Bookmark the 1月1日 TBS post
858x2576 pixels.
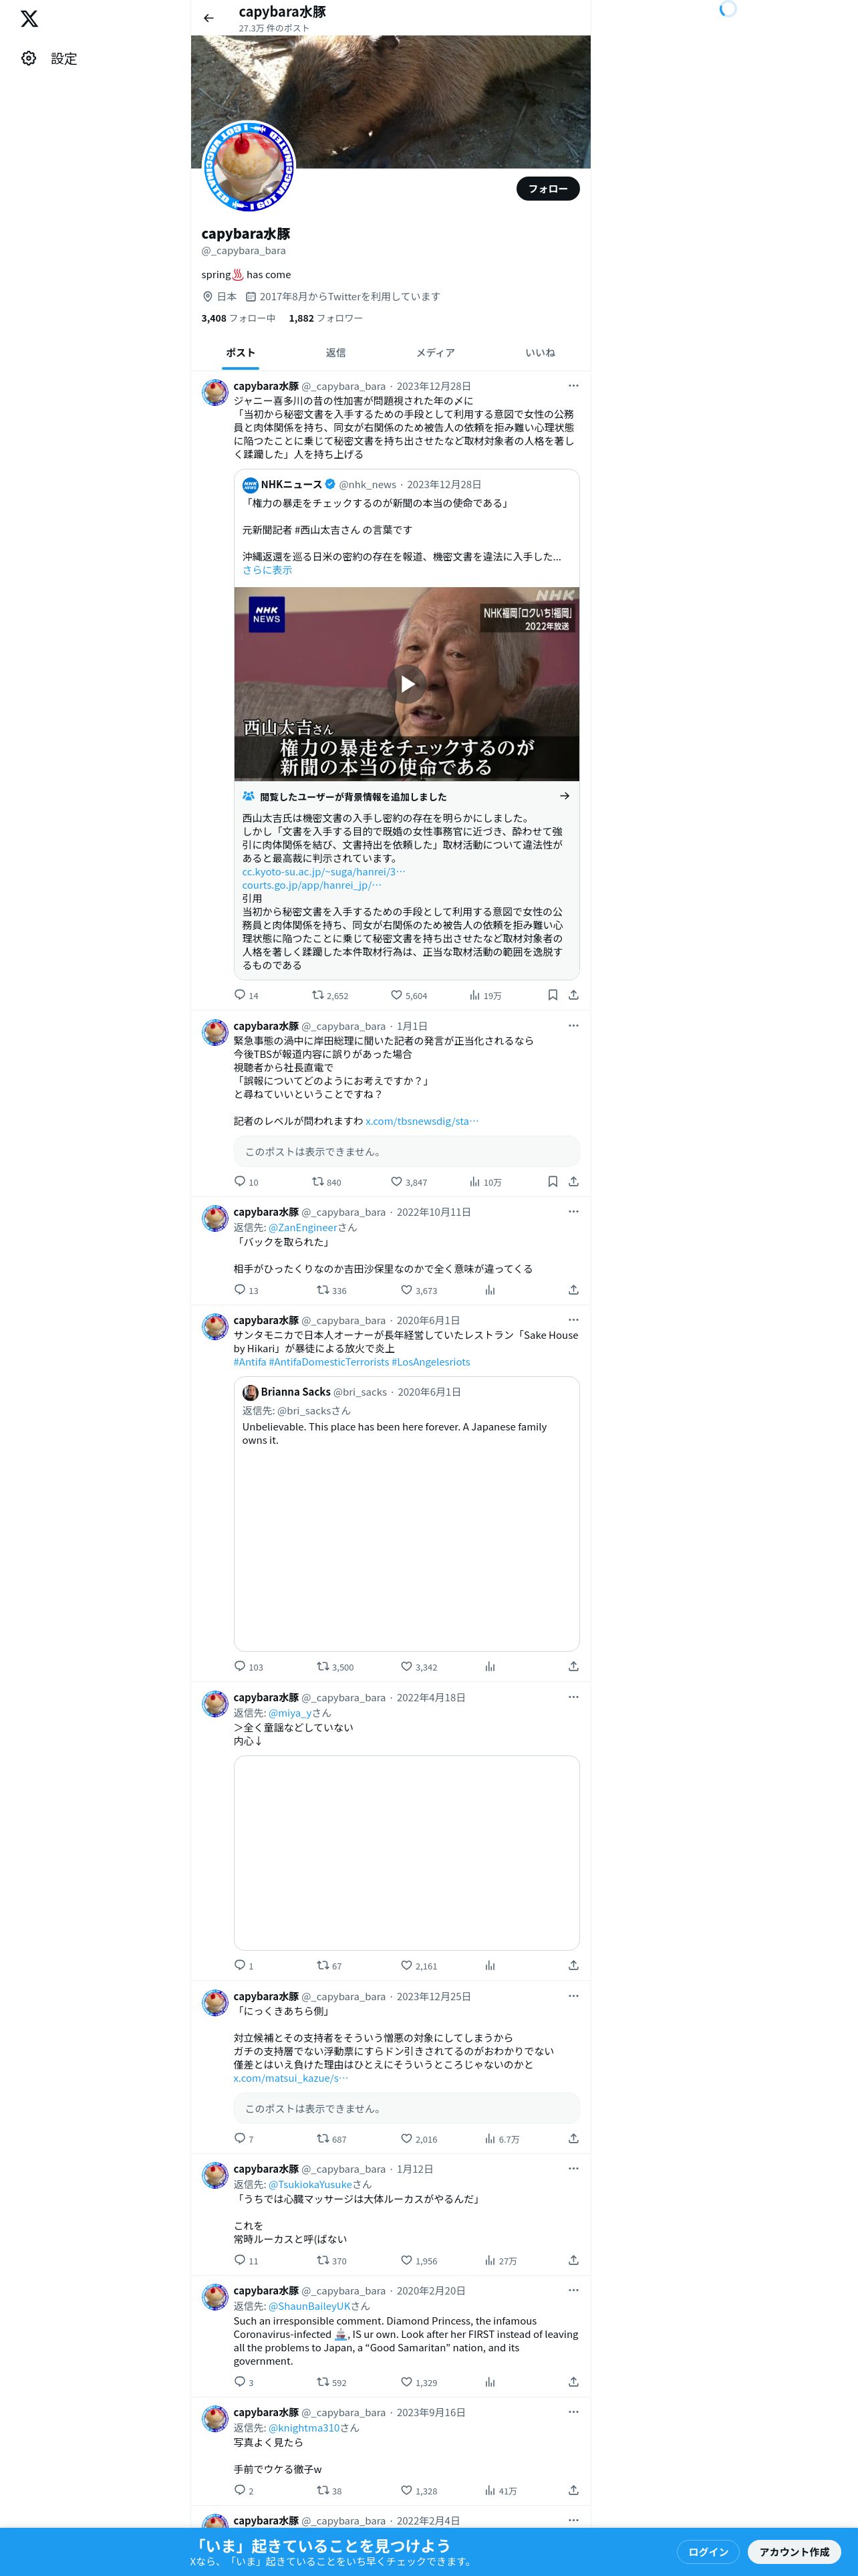point(553,1181)
